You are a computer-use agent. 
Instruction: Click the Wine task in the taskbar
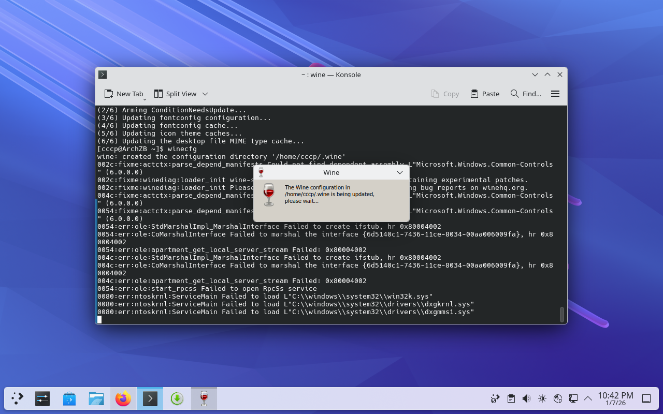pyautogui.click(x=204, y=398)
